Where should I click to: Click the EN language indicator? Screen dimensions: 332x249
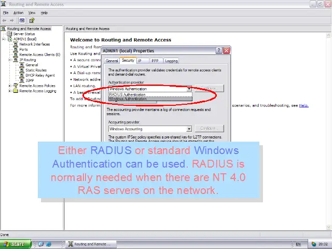pos(298,244)
